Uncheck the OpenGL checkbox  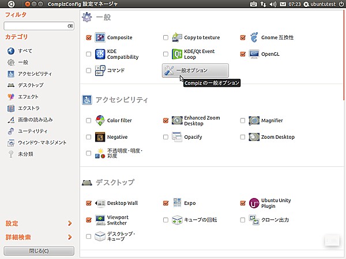point(243,54)
